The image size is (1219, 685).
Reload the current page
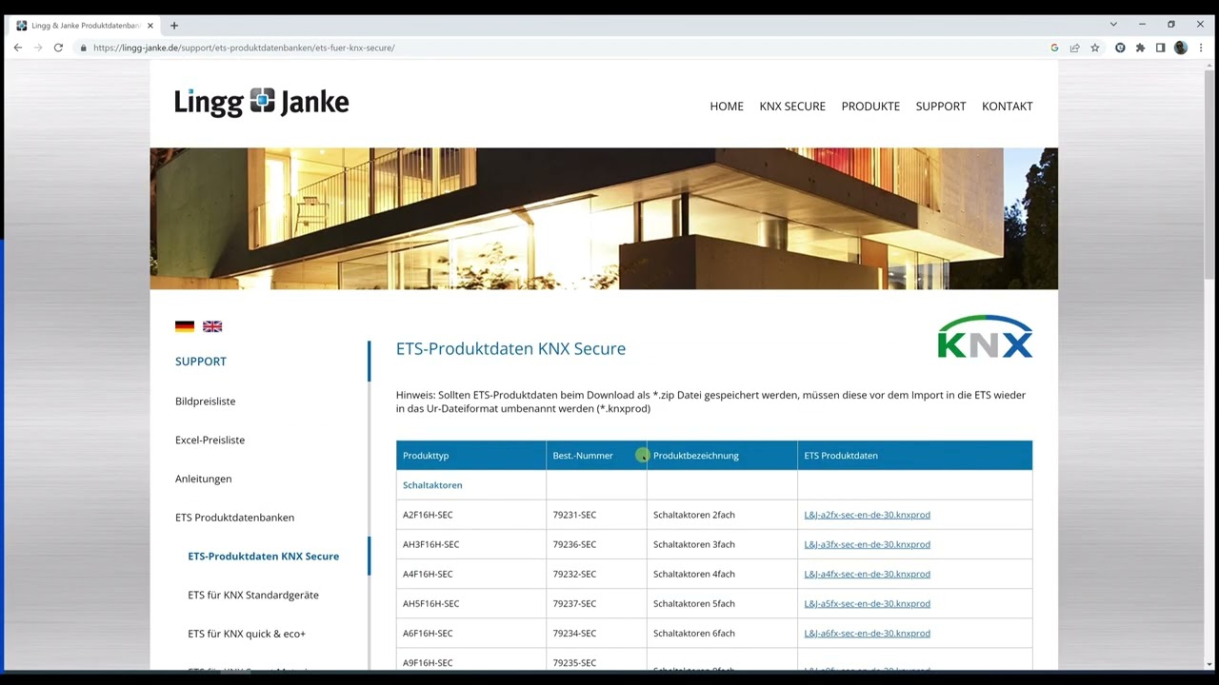[x=58, y=48]
